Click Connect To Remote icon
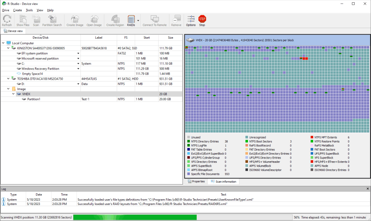371x221 pixels. tap(155, 21)
